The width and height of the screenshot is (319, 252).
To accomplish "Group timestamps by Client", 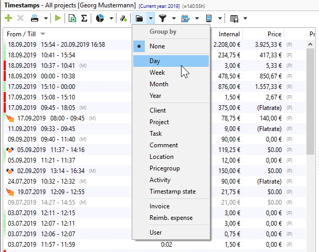I will click(157, 110).
